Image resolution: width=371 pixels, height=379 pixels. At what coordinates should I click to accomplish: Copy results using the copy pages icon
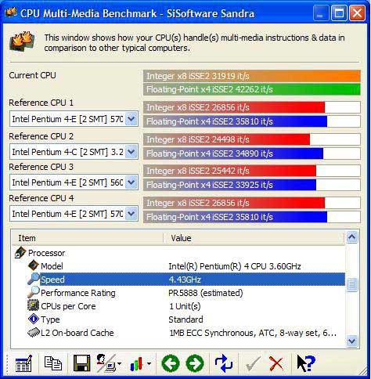click(x=53, y=363)
